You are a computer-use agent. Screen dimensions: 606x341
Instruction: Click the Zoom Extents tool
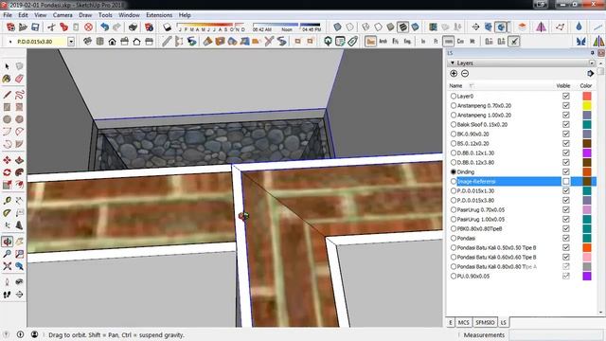point(7,266)
